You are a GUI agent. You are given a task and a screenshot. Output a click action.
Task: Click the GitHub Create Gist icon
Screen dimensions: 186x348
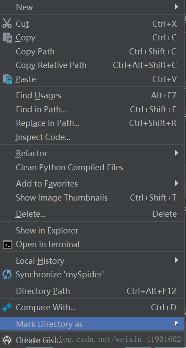click(8, 340)
